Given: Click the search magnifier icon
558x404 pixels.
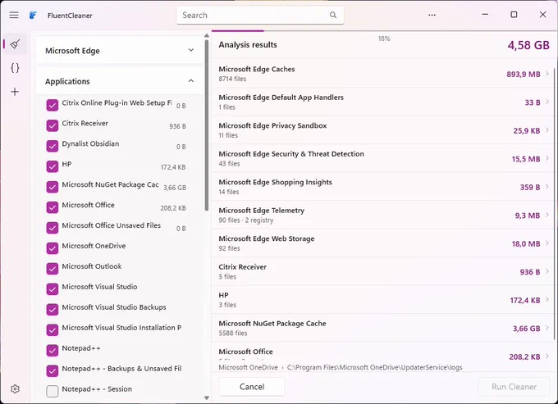Looking at the screenshot, I should [x=332, y=15].
